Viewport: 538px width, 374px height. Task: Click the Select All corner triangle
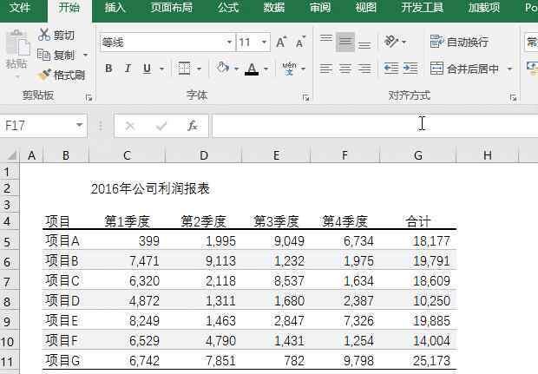[11, 155]
